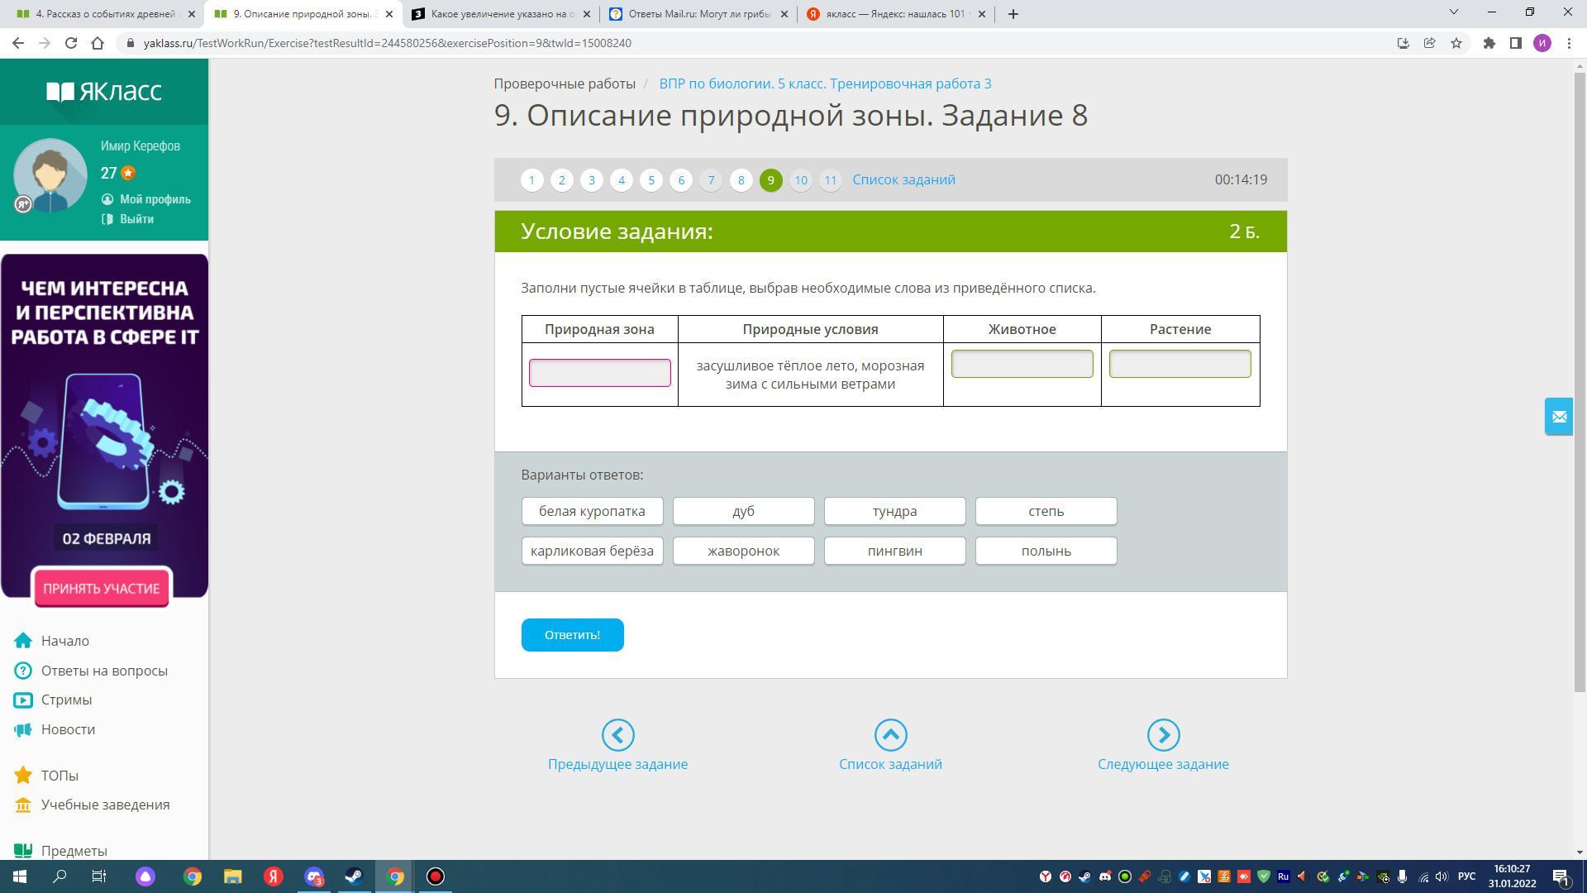Click the empty Природная зона cell
This screenshot has height=893, width=1587.
[599, 373]
